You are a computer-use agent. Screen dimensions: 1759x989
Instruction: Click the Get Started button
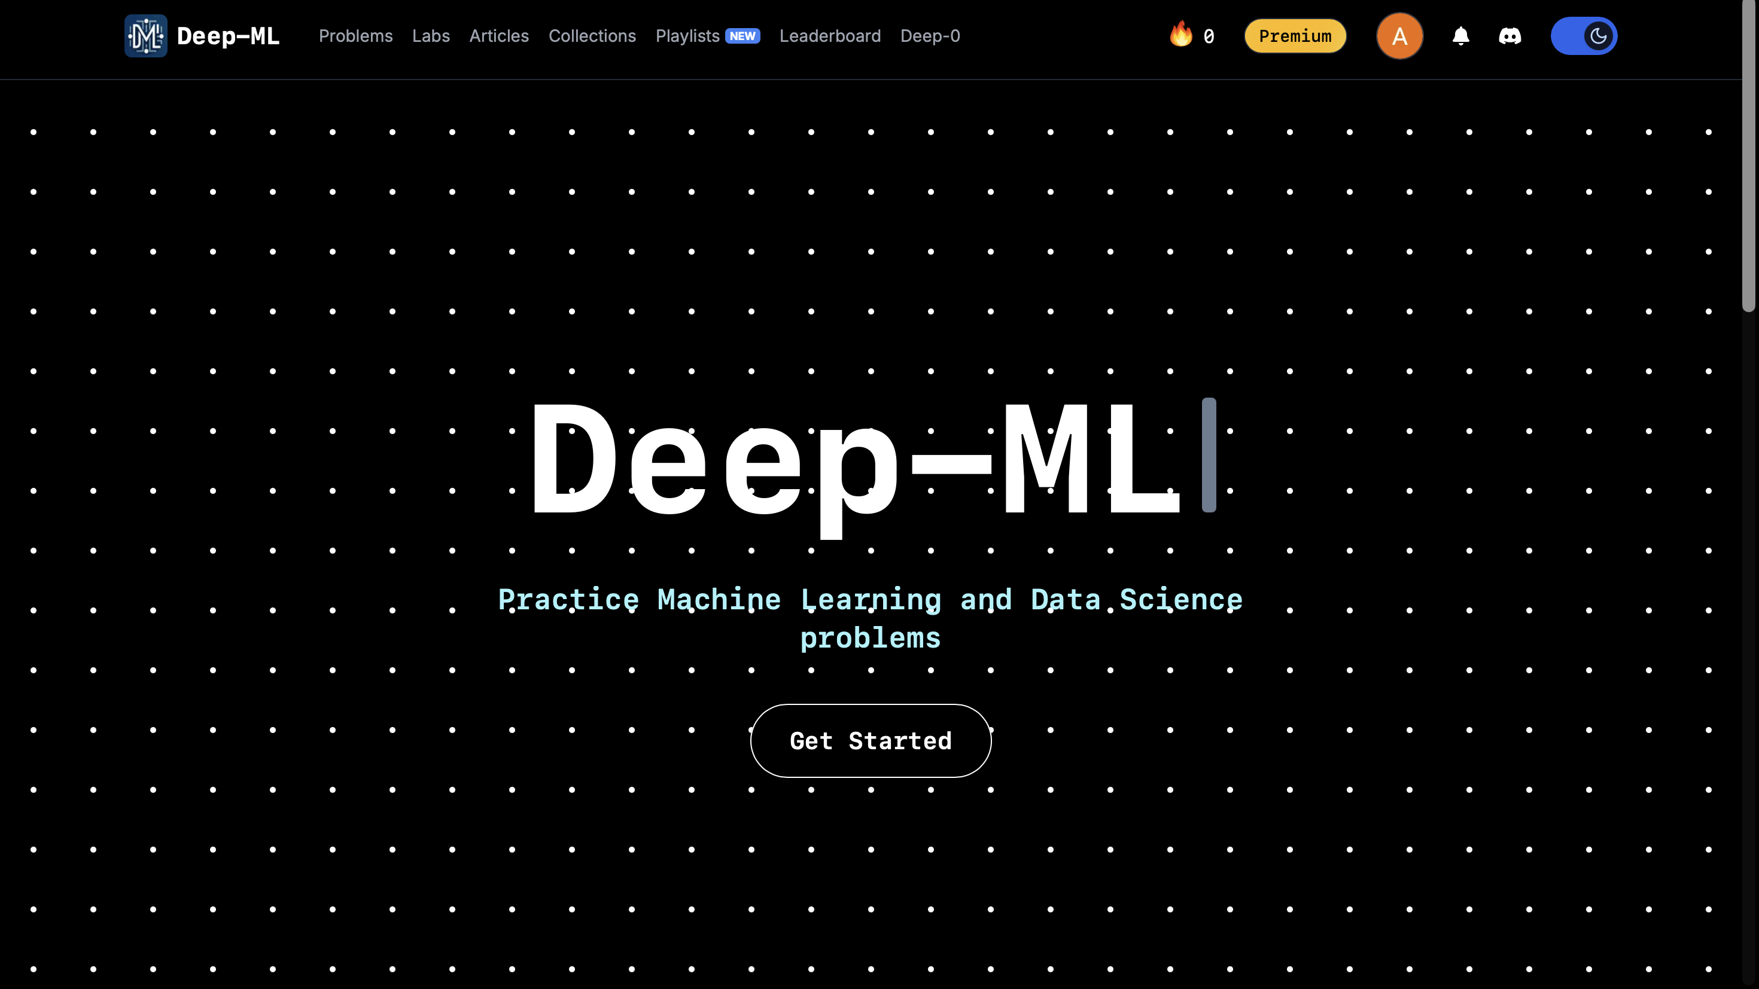[871, 741]
